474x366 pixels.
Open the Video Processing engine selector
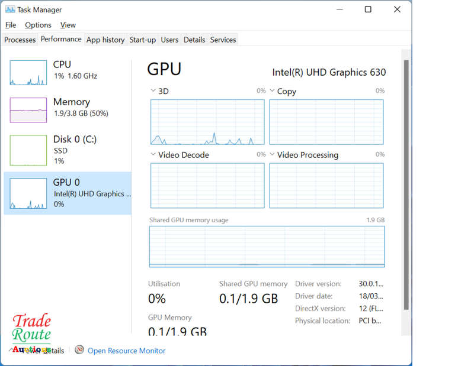coord(273,155)
